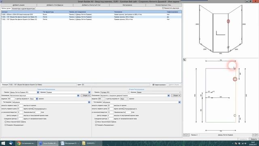Click the flag icon in system tray

click(236, 143)
